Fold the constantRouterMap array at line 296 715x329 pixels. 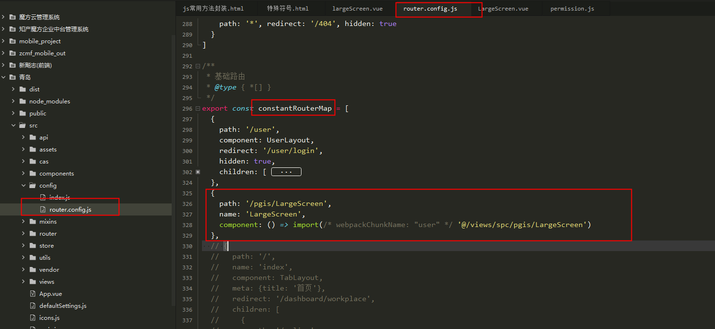198,109
